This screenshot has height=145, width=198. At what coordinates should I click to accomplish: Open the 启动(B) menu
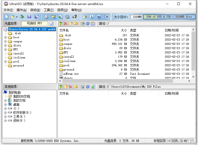[35, 10]
